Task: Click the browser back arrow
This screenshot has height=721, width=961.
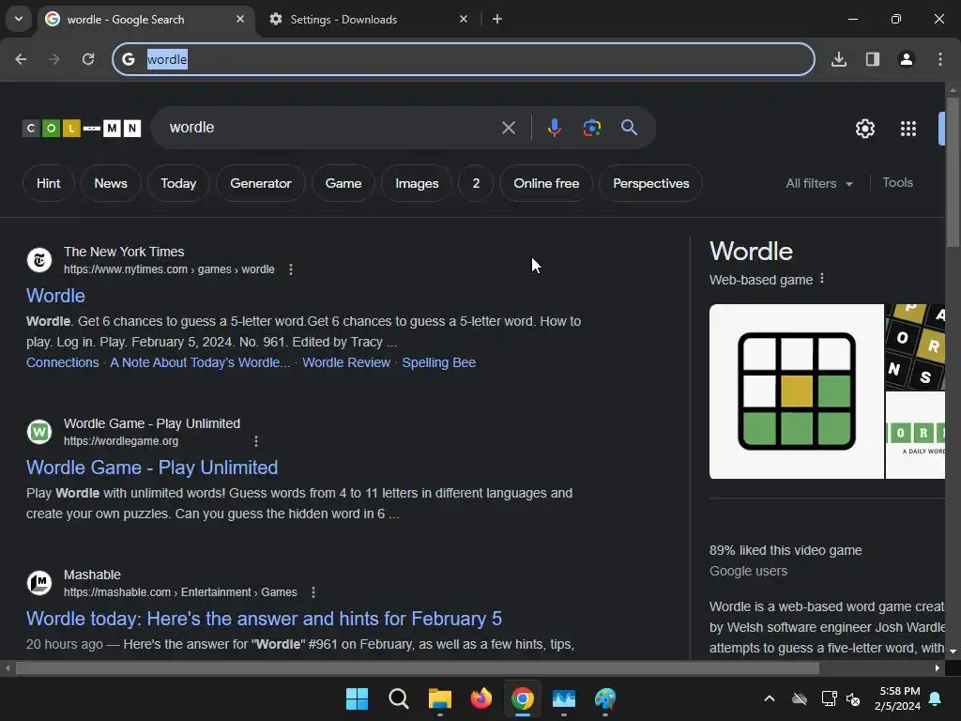Action: point(21,59)
